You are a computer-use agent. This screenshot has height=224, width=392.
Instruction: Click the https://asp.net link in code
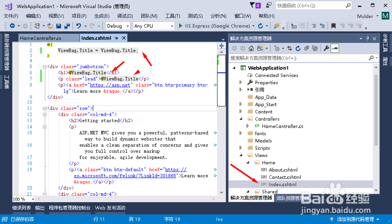(110, 85)
